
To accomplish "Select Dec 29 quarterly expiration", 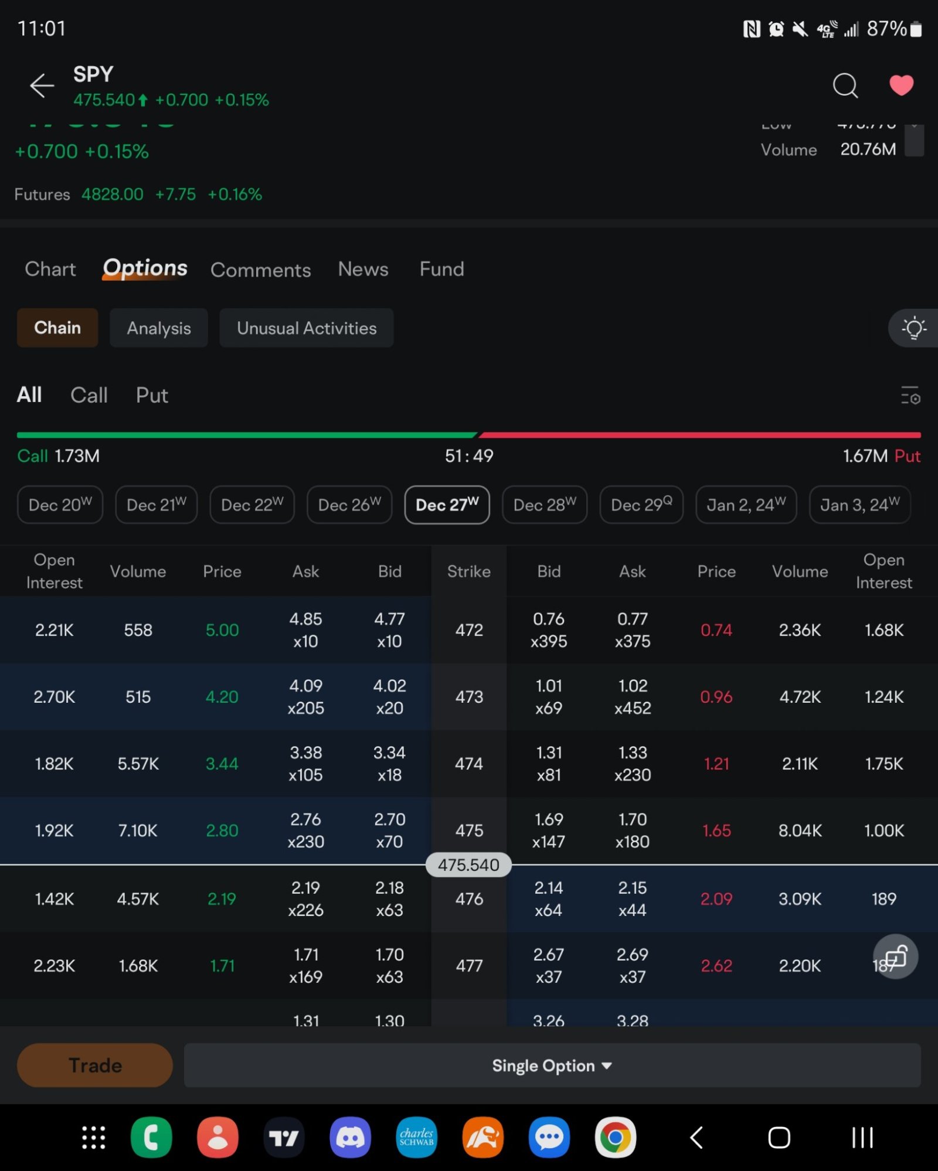I will 641,505.
